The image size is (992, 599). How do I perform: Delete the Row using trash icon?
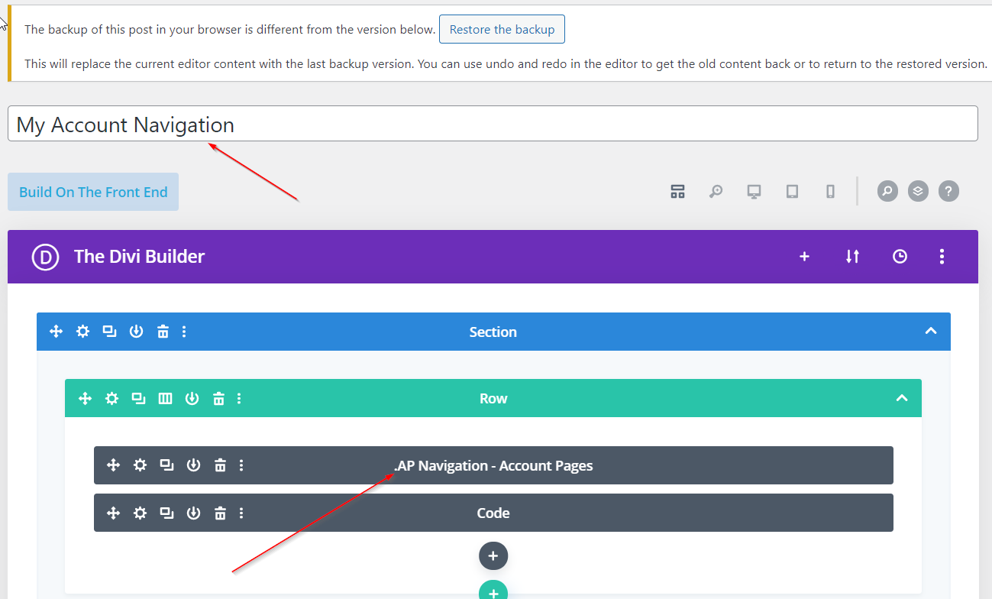[x=218, y=398]
